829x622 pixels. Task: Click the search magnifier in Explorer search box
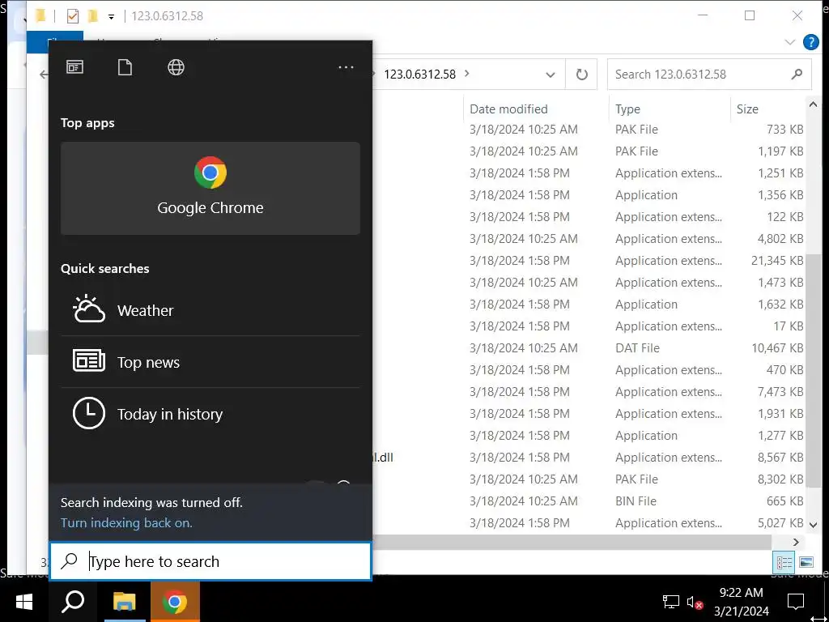coord(797,74)
